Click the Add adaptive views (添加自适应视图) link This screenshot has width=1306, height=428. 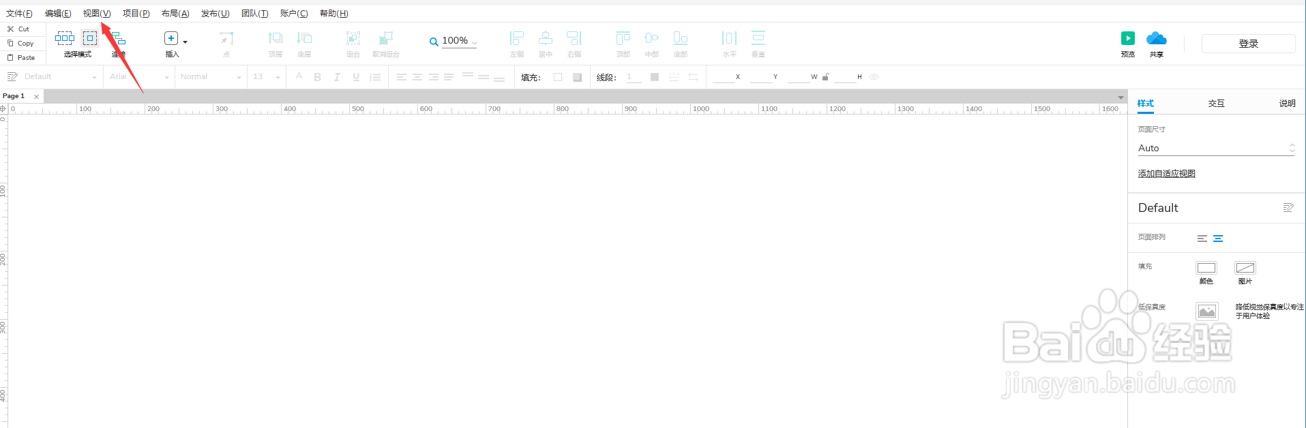tap(1166, 174)
